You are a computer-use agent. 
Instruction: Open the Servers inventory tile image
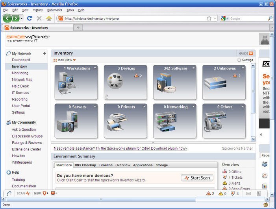(x=67, y=121)
